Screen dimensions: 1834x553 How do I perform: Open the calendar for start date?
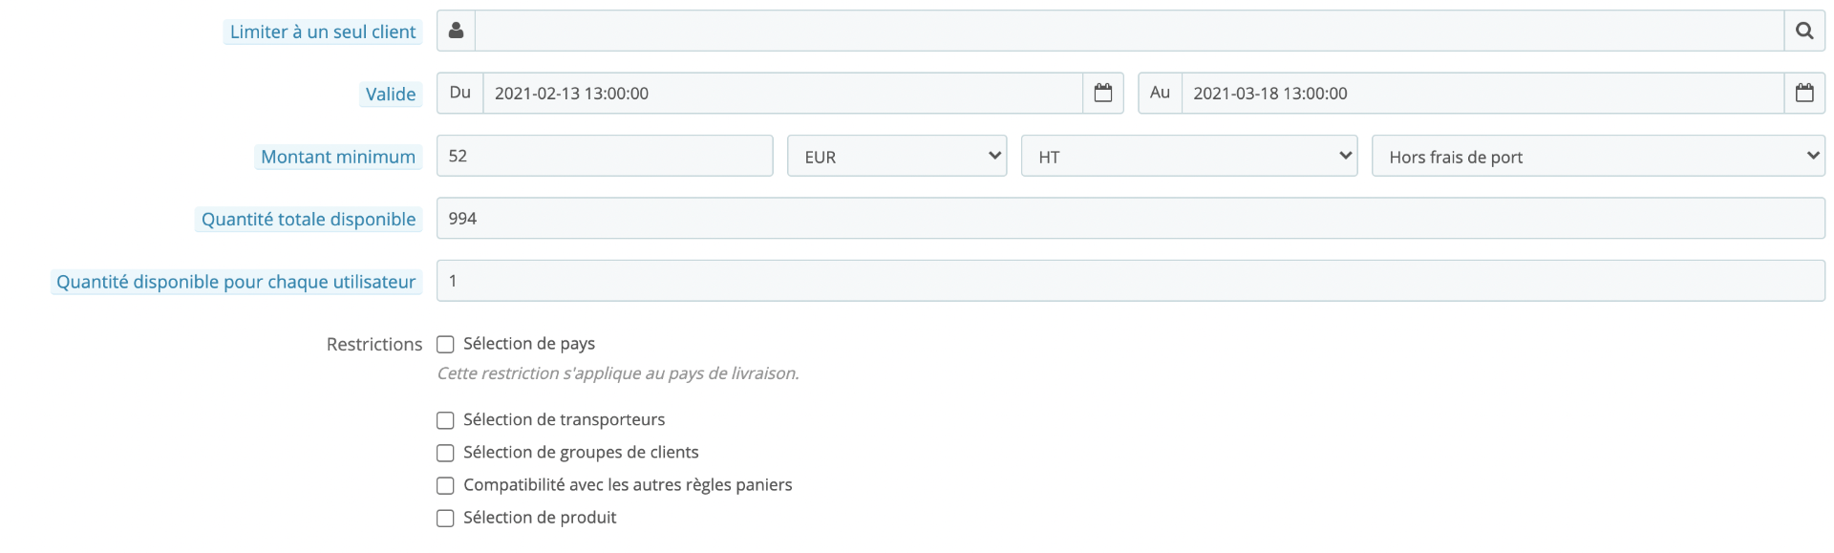click(1103, 93)
